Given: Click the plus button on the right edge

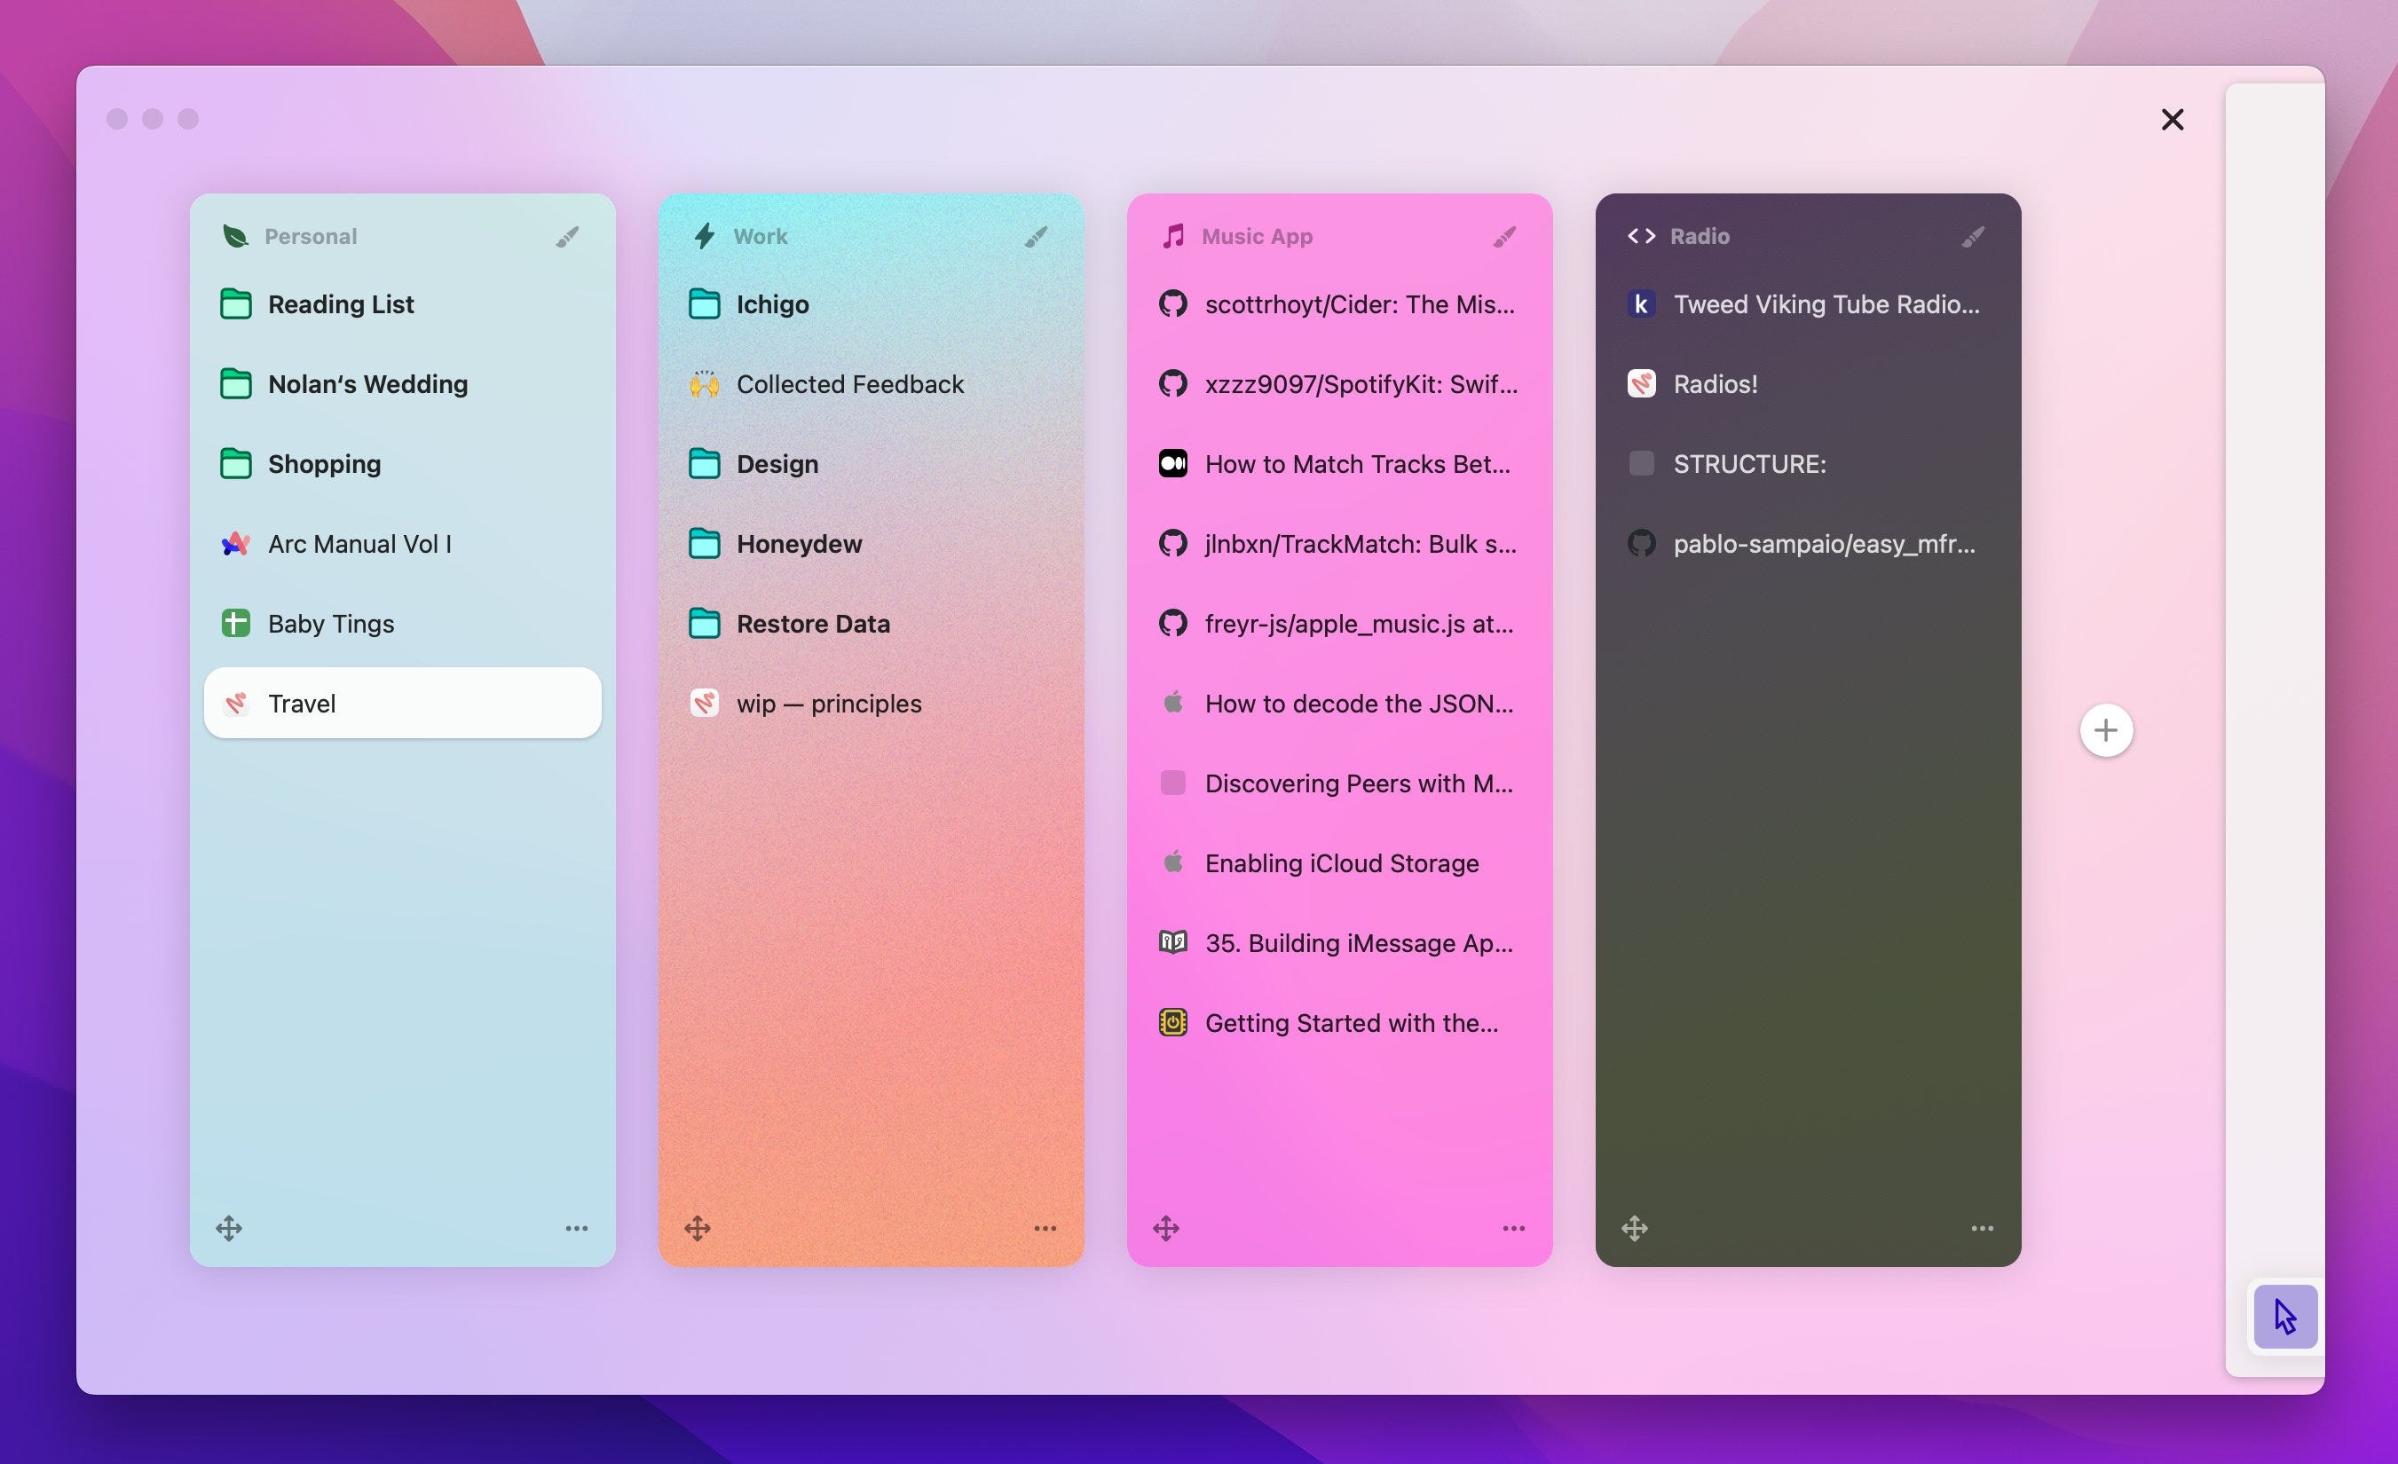Looking at the screenshot, I should coord(2107,729).
